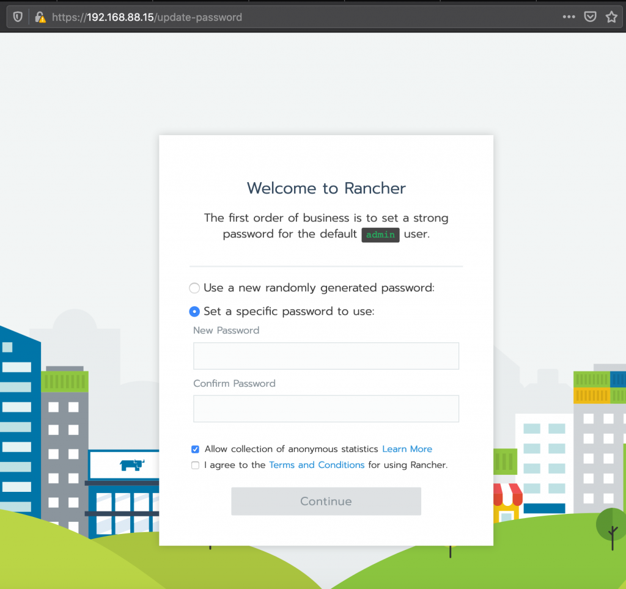Select 'Set a specific password to use'
The image size is (626, 589).
click(x=194, y=312)
